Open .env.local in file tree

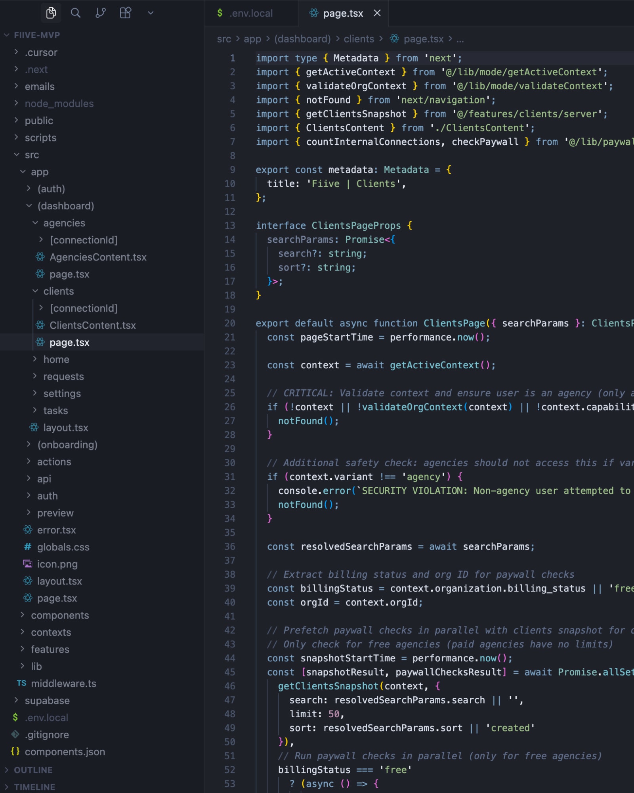click(102, 717)
